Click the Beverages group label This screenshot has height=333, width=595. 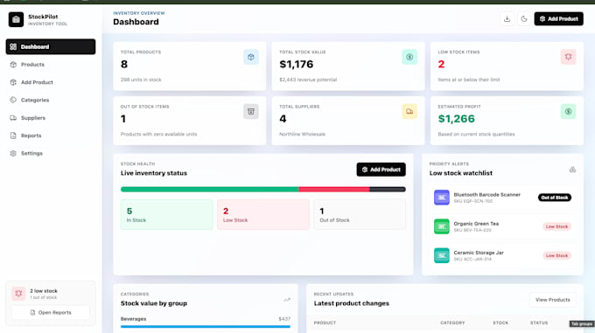(133, 319)
